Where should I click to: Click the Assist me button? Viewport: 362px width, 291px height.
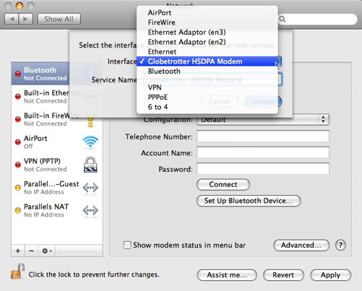click(227, 275)
